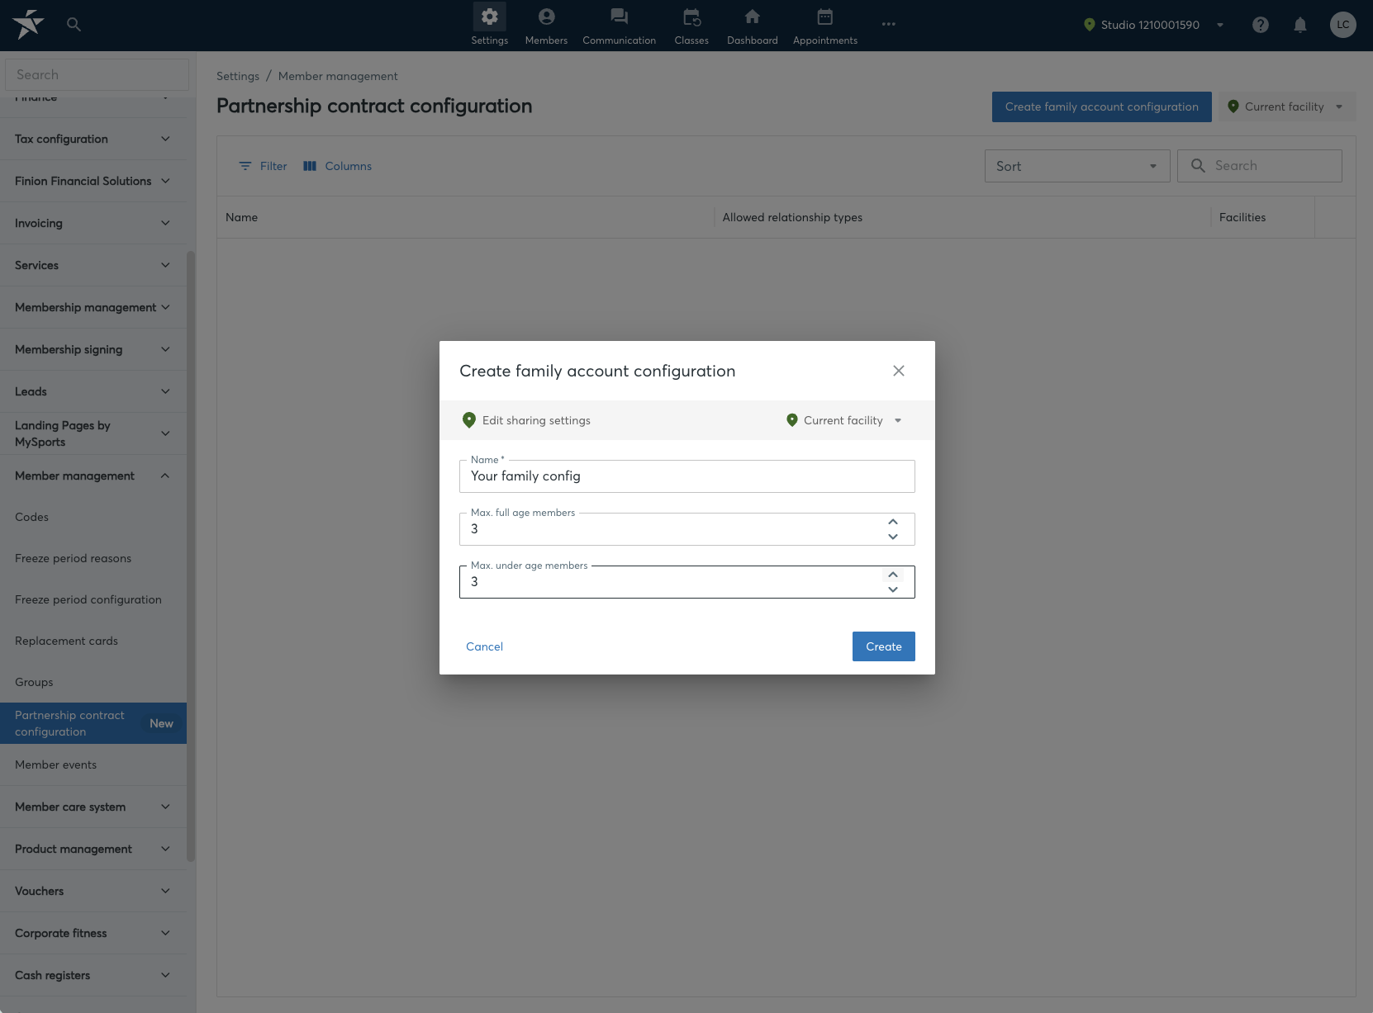Expand Finion Financial Solutions section

point(93,181)
